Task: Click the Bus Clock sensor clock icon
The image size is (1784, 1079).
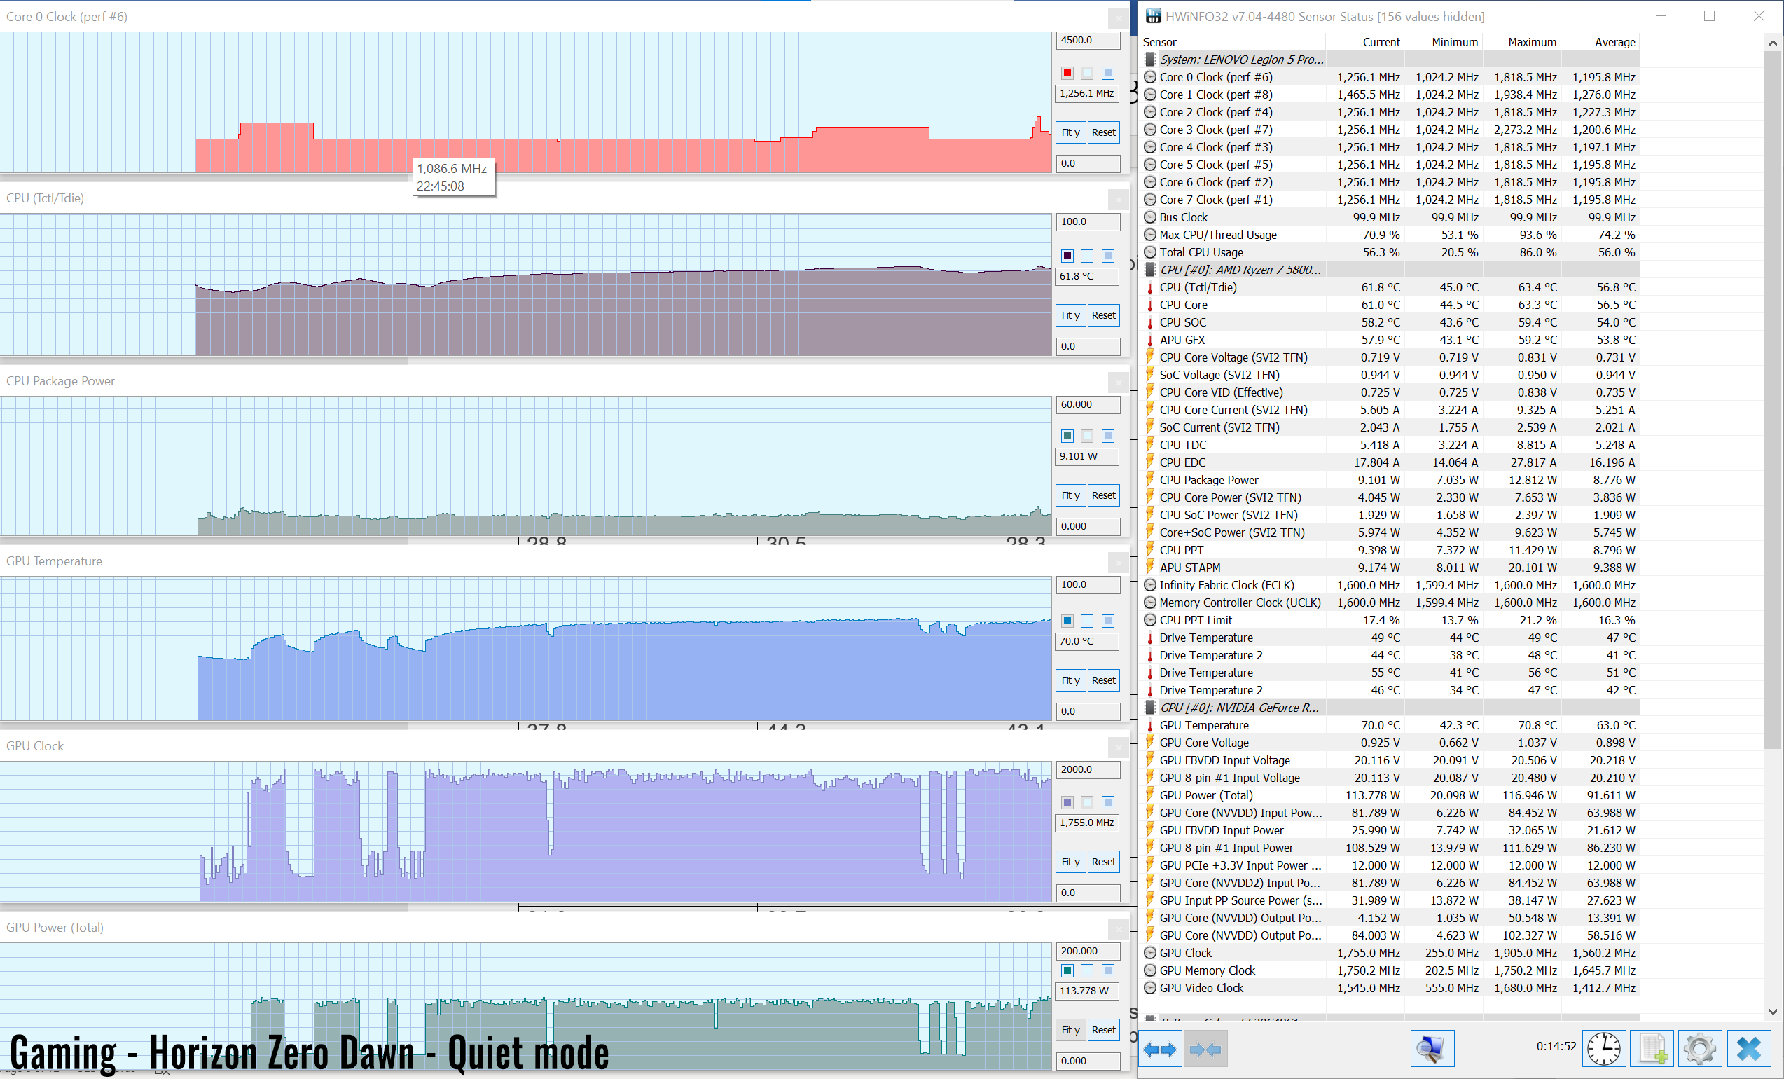Action: click(x=1149, y=217)
